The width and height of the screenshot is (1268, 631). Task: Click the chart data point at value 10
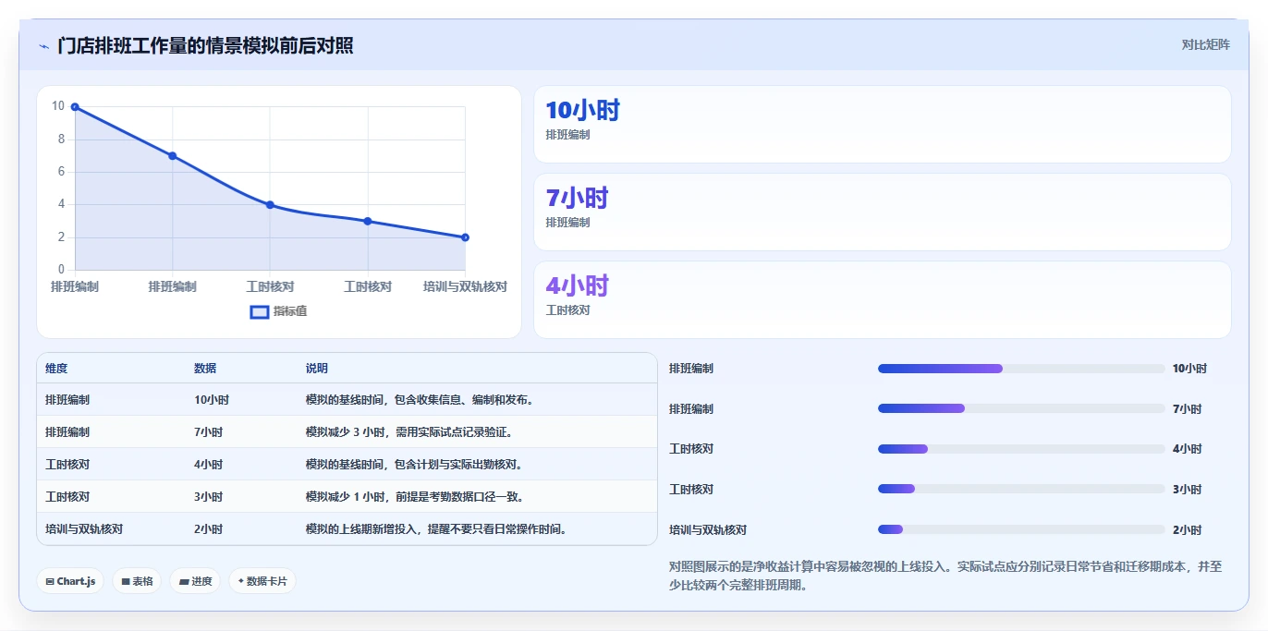tap(75, 107)
